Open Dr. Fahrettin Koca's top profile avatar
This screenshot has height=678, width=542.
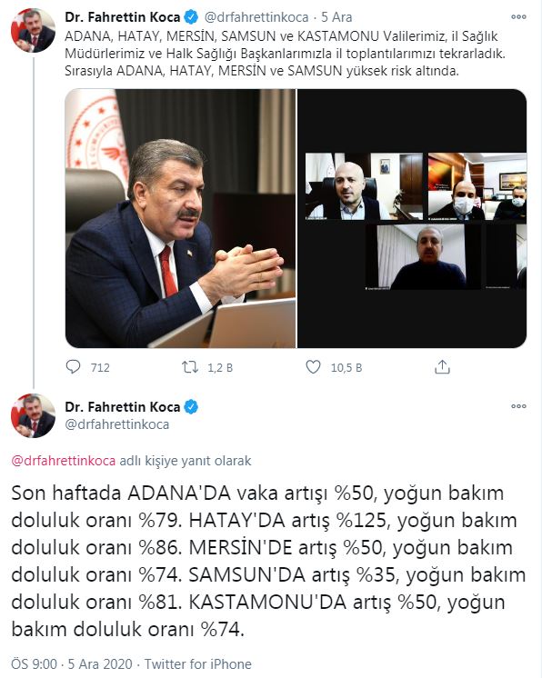coord(34,31)
